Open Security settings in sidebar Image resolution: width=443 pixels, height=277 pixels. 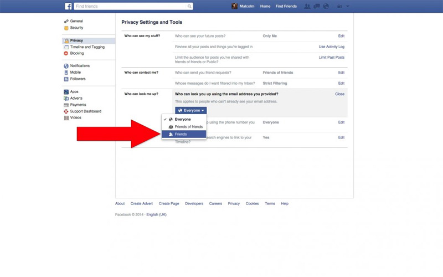pos(76,28)
